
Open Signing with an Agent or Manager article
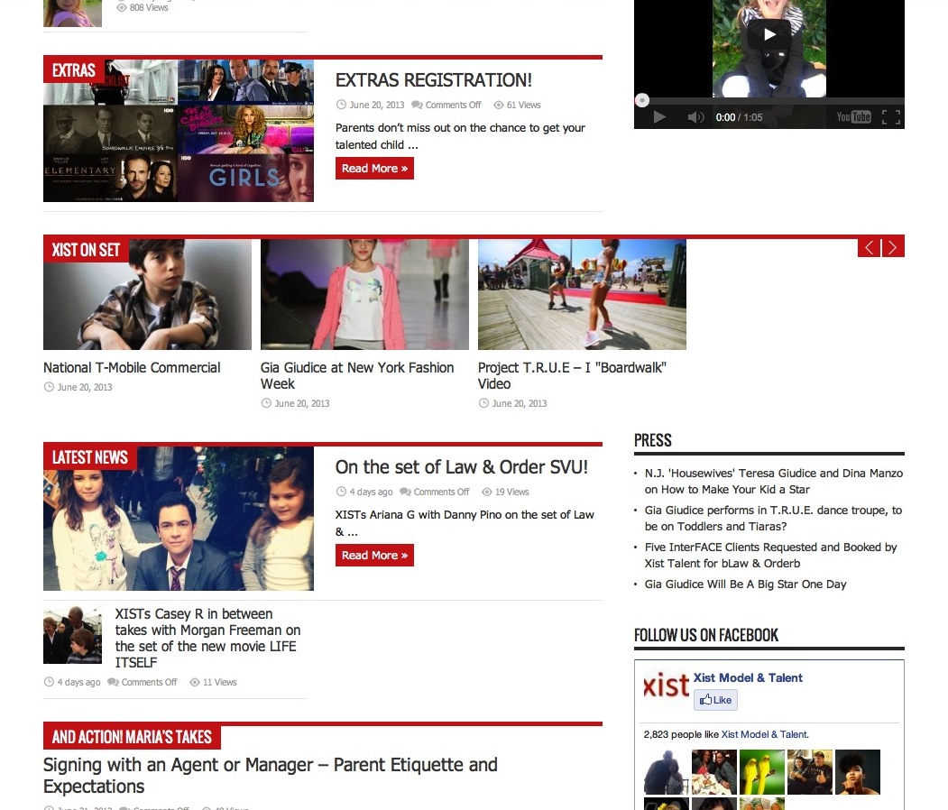pyautogui.click(x=271, y=776)
